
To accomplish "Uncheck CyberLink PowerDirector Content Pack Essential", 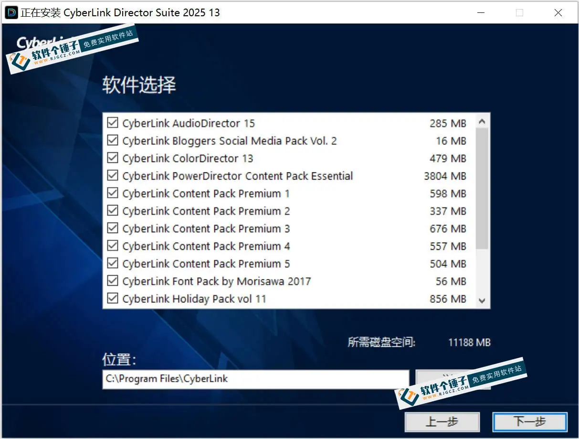I will (x=113, y=175).
